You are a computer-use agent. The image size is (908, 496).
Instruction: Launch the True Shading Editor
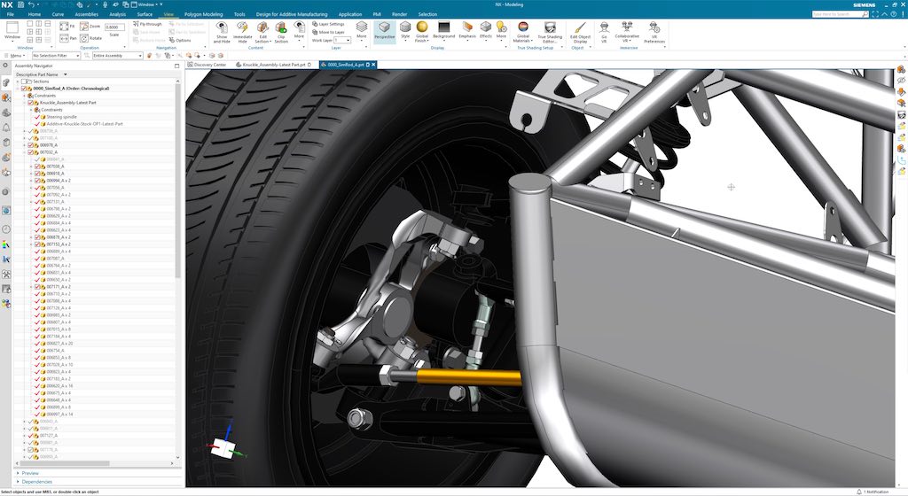point(550,32)
